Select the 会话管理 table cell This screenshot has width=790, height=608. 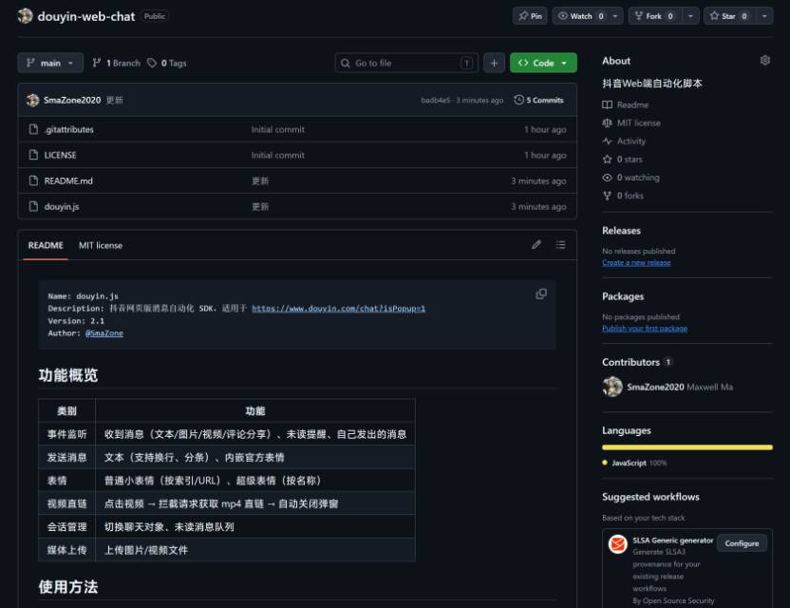[x=67, y=527]
